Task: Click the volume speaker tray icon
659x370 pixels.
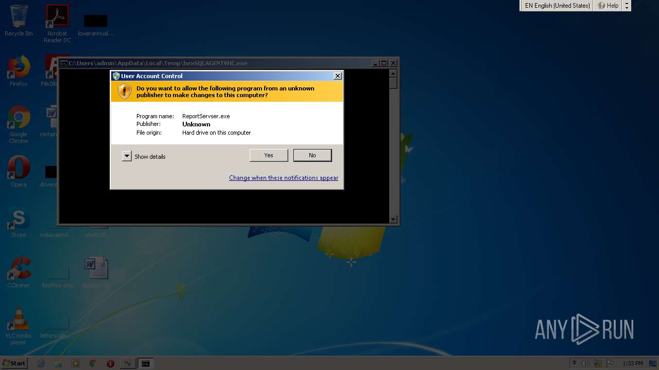Action: [585, 363]
